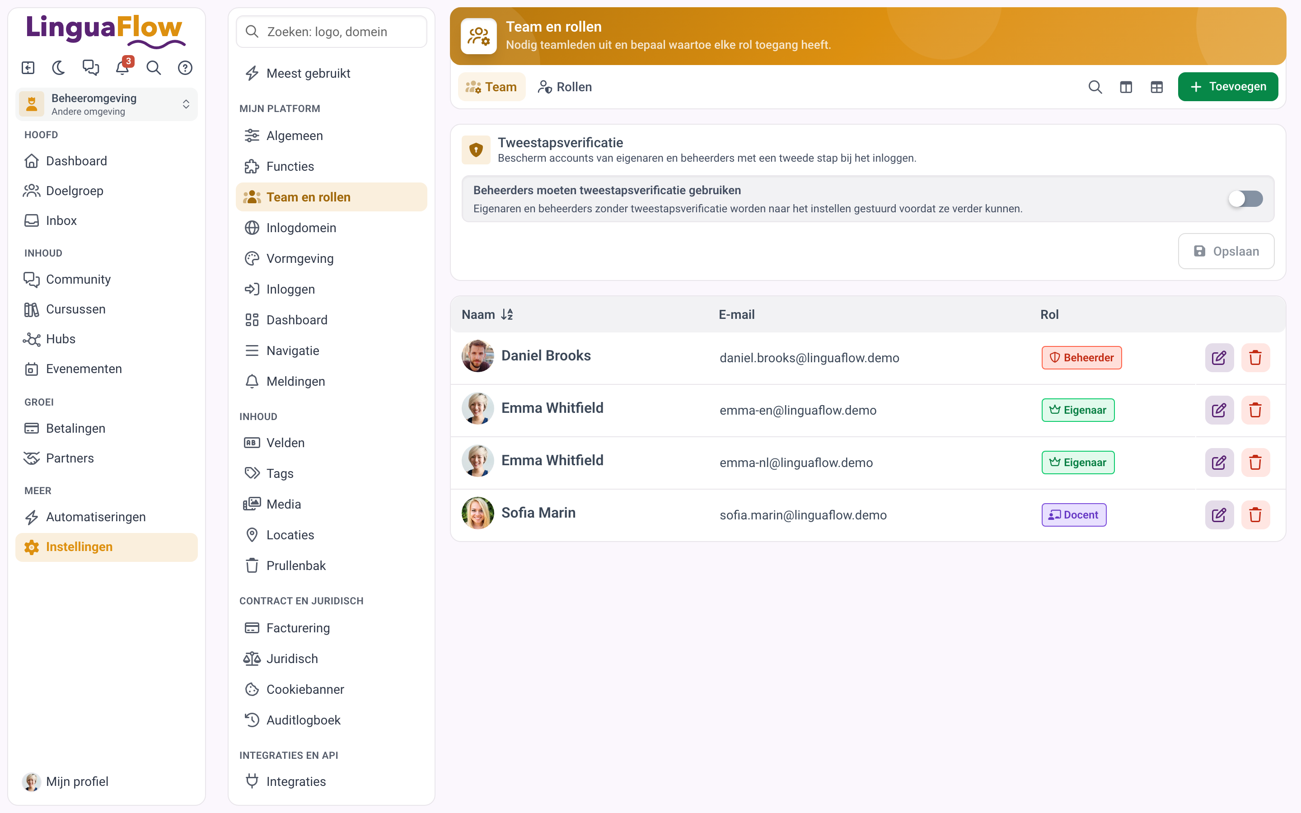
Task: Open Vormgeving settings page
Action: 331,259
